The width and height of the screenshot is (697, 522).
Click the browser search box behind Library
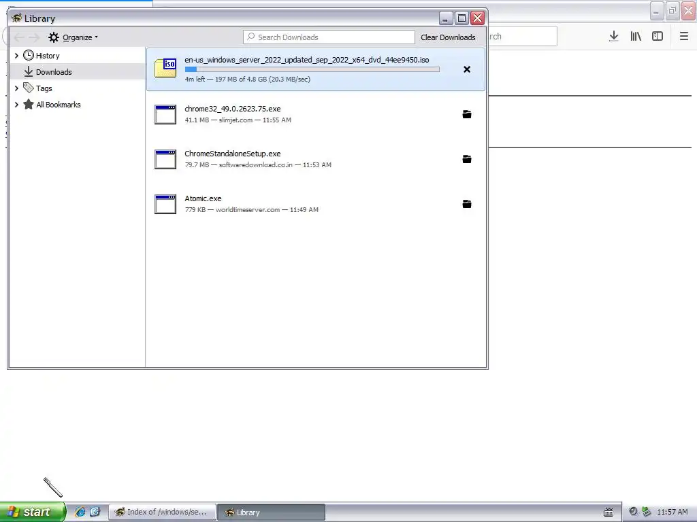(522, 37)
